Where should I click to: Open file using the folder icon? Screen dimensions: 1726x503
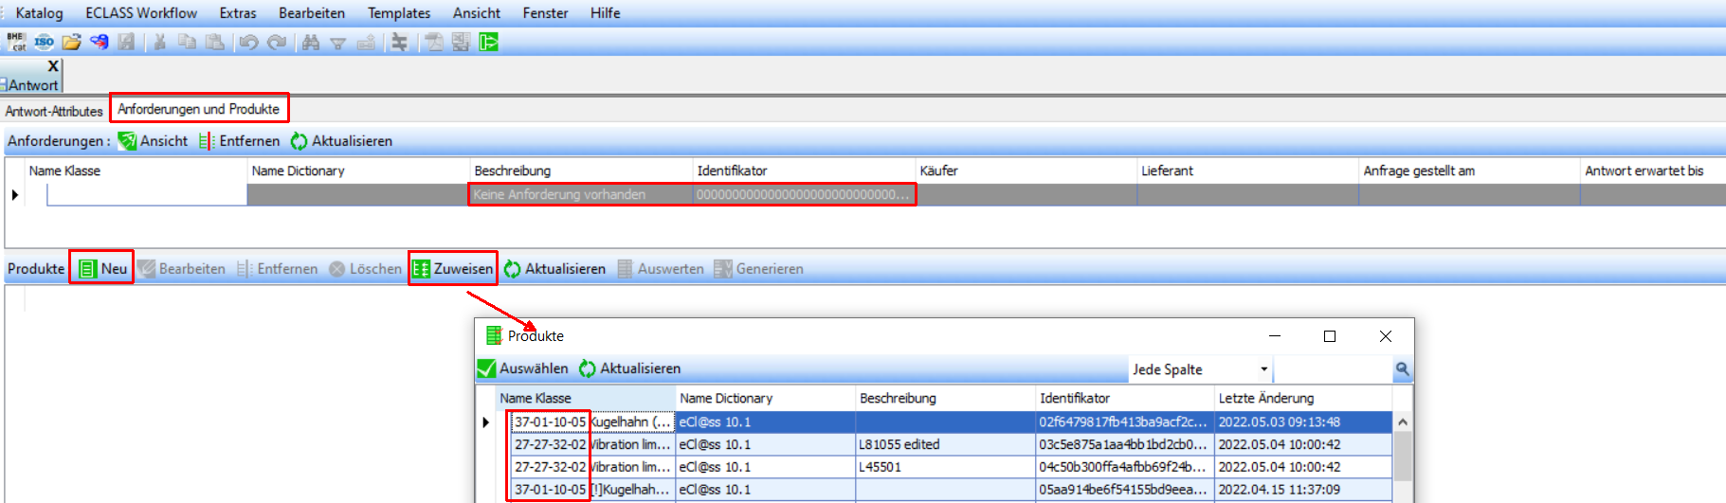click(x=71, y=42)
